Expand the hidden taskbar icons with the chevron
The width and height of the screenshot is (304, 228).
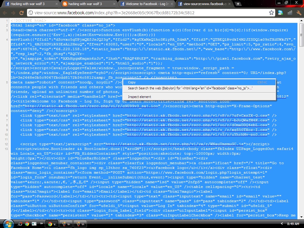tap(42, 224)
